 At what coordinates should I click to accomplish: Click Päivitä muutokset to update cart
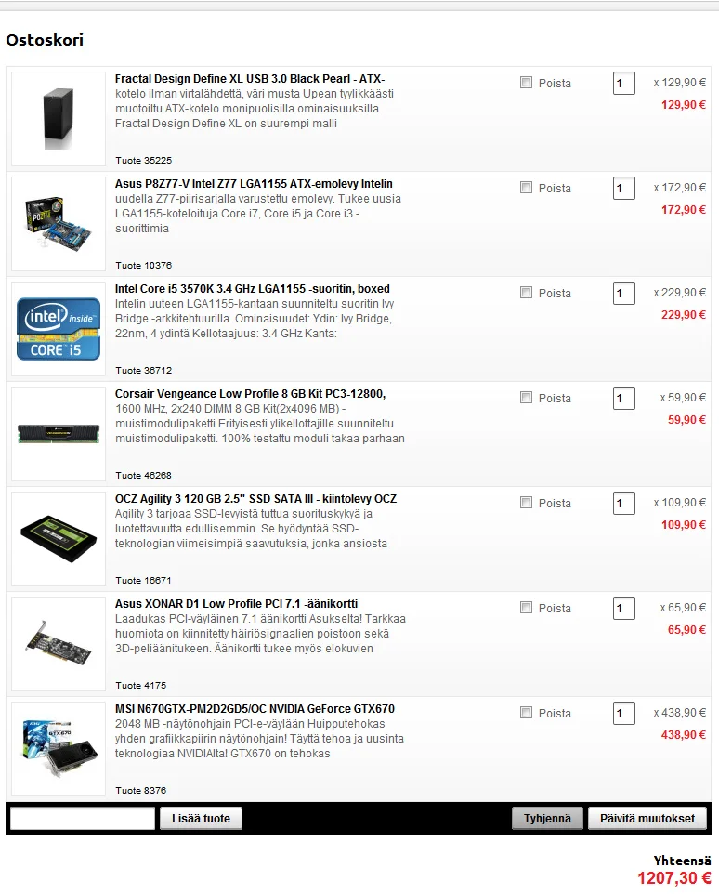(647, 818)
